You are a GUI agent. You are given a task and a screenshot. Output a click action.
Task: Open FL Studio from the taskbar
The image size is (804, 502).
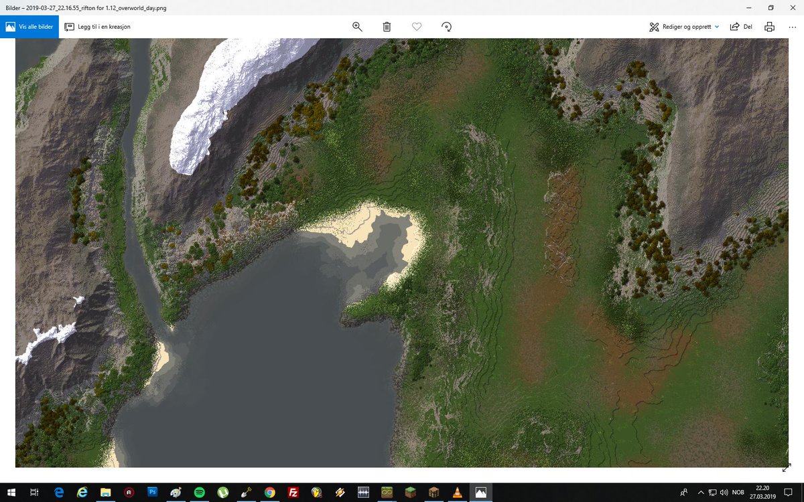tap(316, 492)
